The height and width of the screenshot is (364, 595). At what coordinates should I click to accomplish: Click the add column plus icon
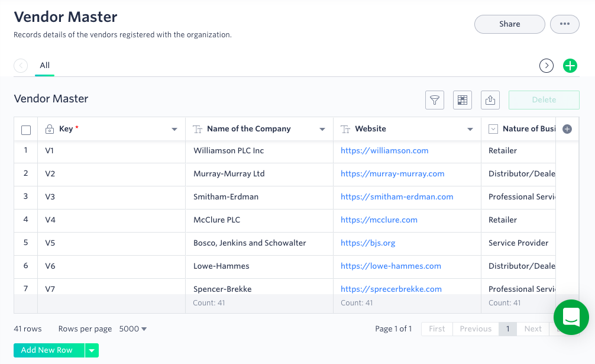click(567, 129)
